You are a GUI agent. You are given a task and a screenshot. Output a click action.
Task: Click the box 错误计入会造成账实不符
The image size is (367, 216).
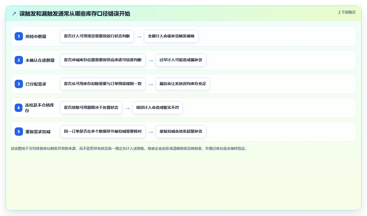click(158, 108)
